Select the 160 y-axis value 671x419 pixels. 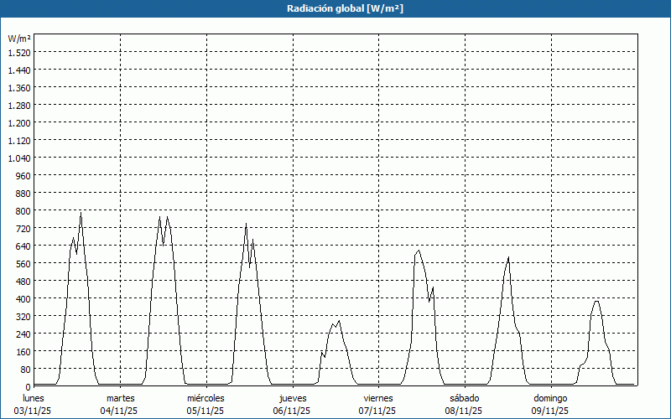pyautogui.click(x=23, y=351)
